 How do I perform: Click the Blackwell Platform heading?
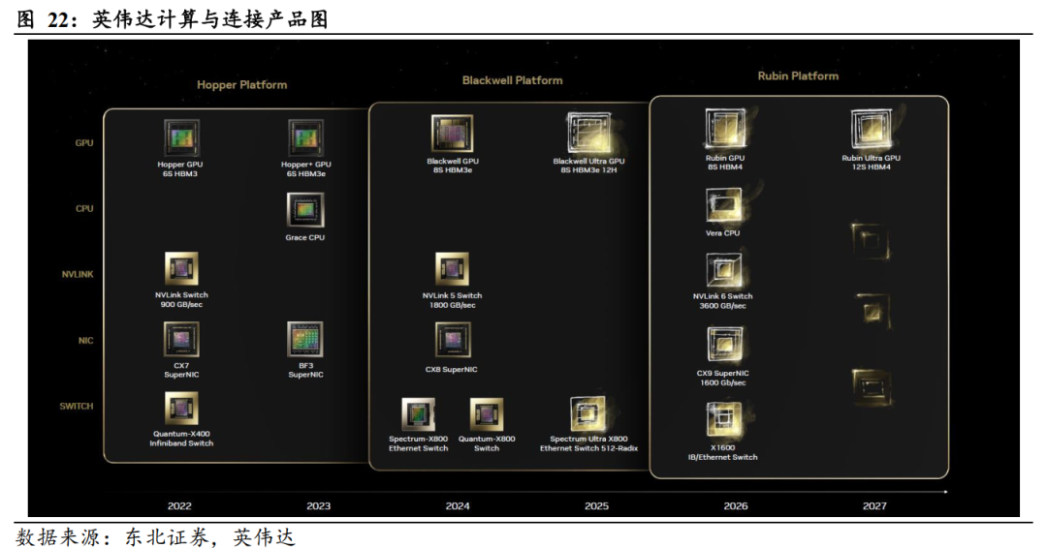(x=512, y=80)
